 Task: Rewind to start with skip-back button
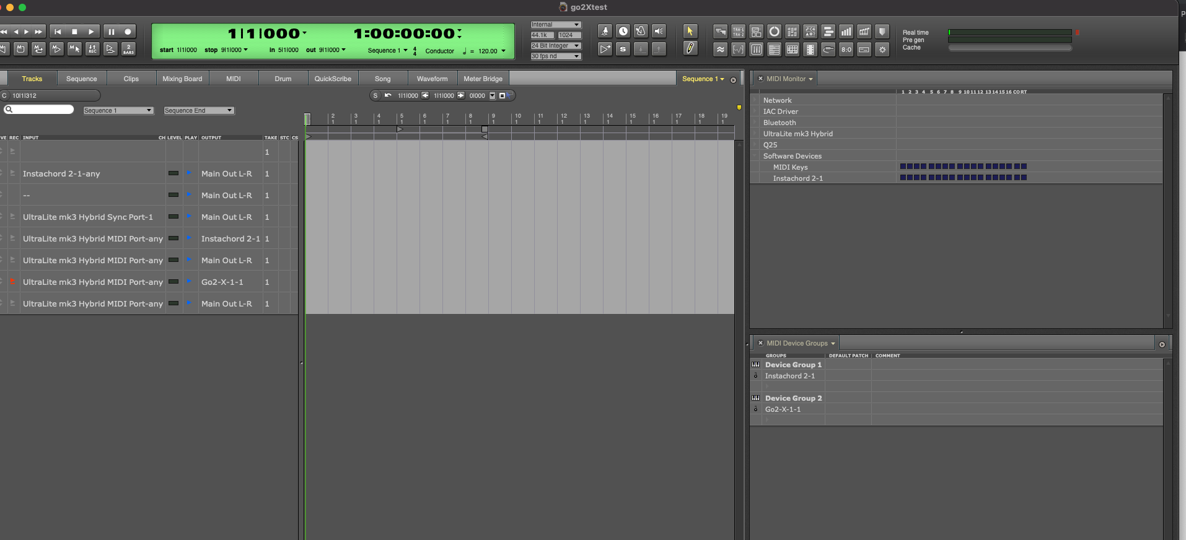point(58,32)
